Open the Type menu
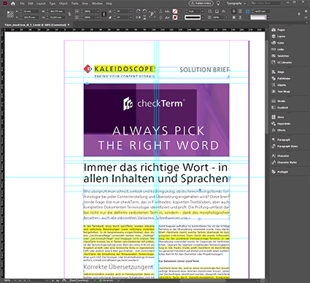Screen dimensions: 310x283 53,4
